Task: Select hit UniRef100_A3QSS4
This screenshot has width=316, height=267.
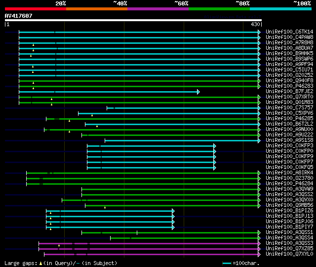Action: pyautogui.click(x=289, y=238)
